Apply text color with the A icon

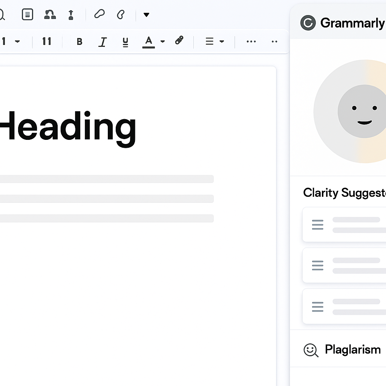point(149,42)
